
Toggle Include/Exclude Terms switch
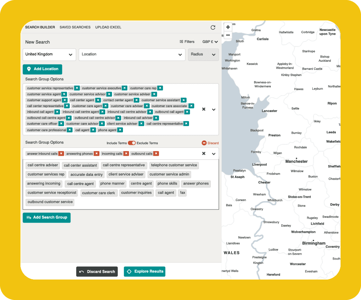tap(132, 143)
